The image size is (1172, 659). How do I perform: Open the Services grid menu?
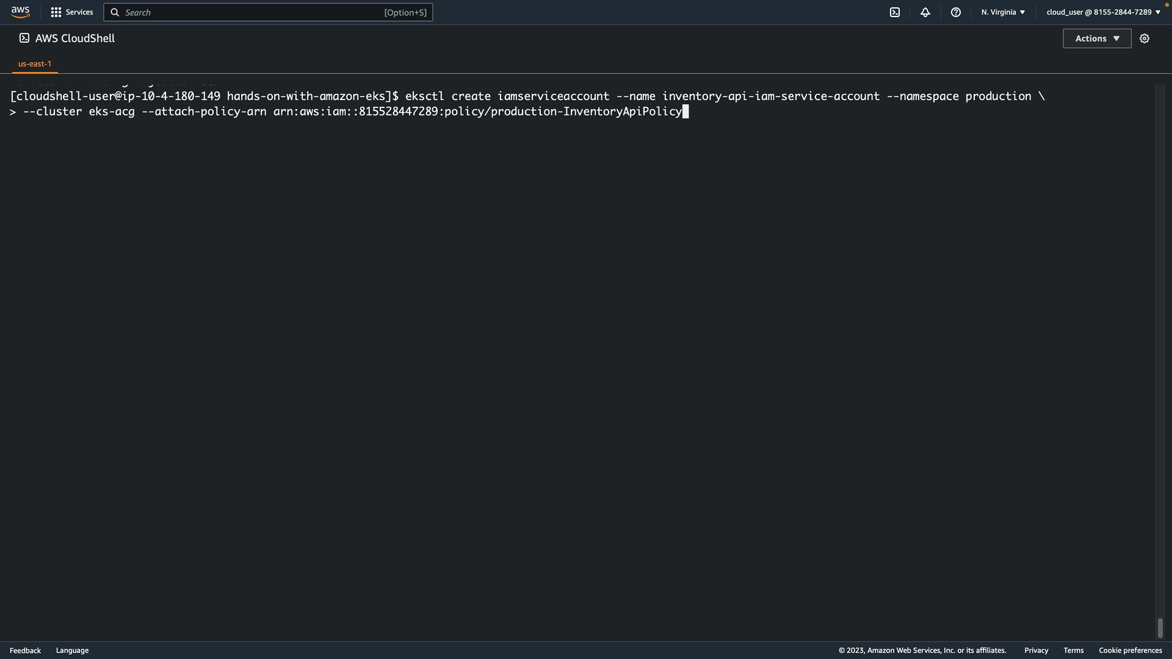tap(56, 12)
